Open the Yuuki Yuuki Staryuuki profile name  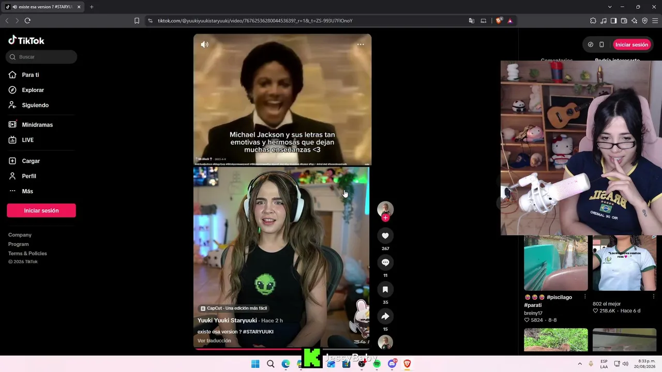[x=227, y=320]
